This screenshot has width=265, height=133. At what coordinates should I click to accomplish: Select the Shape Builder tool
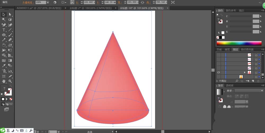point(4,55)
